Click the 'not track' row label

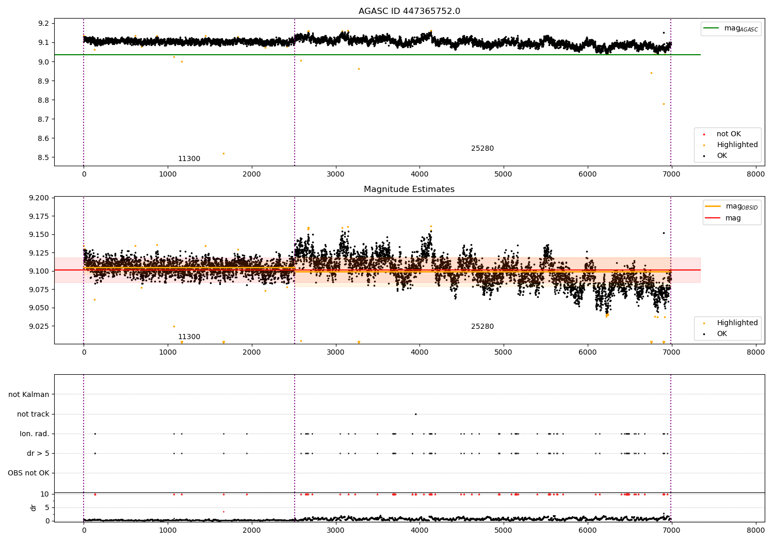coord(33,415)
